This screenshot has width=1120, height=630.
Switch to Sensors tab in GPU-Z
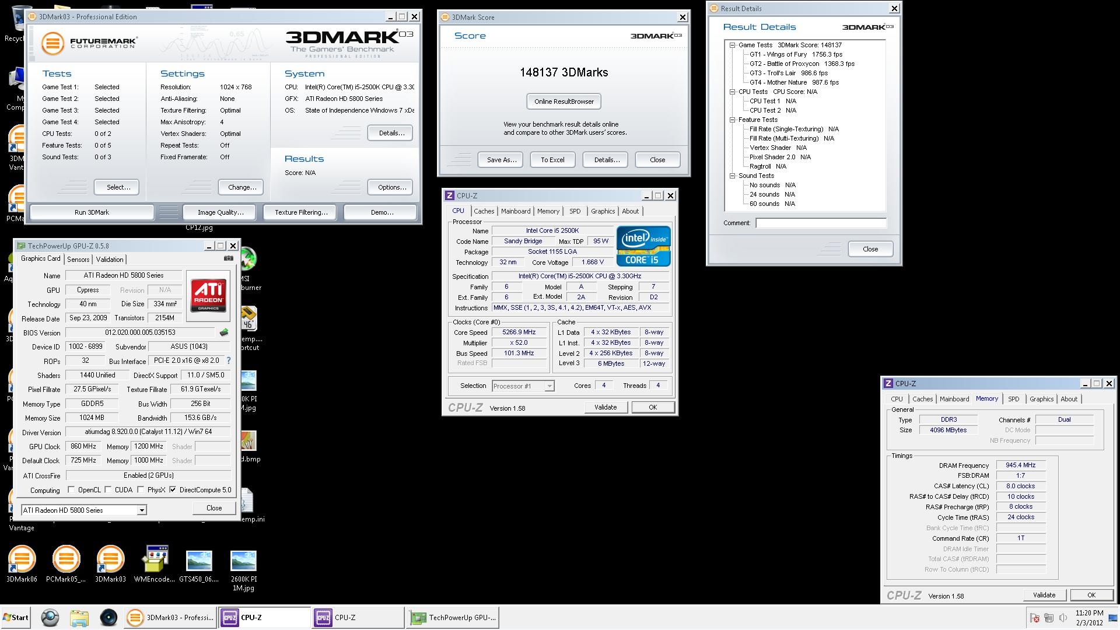[x=78, y=260]
